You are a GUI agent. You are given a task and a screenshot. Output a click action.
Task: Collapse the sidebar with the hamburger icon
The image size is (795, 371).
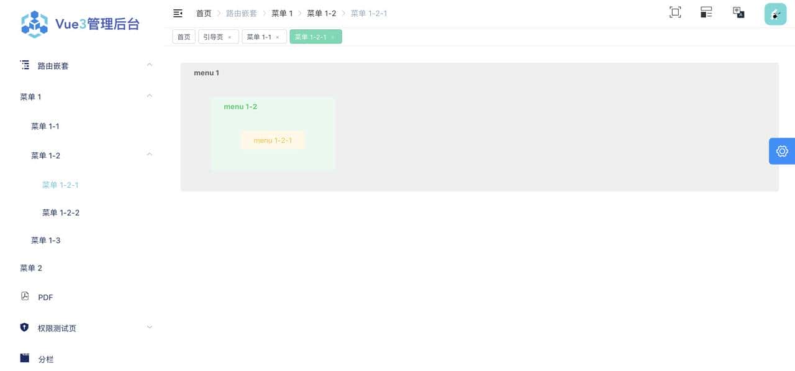coord(178,12)
